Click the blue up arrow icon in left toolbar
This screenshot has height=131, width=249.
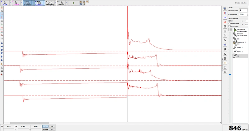coord(2,56)
